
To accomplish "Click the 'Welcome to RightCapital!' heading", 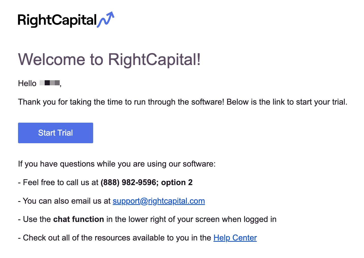I will tap(109, 59).
